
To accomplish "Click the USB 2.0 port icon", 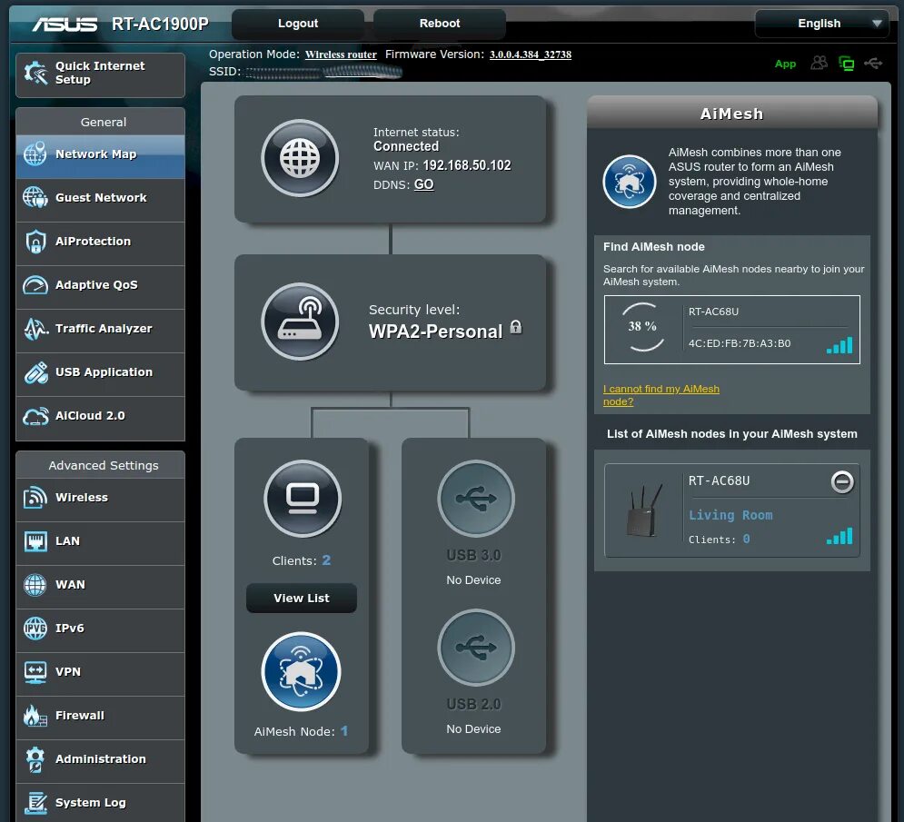I will pyautogui.click(x=476, y=648).
